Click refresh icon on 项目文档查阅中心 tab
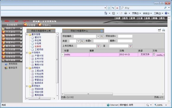The image size is (172, 108). click(x=102, y=31)
